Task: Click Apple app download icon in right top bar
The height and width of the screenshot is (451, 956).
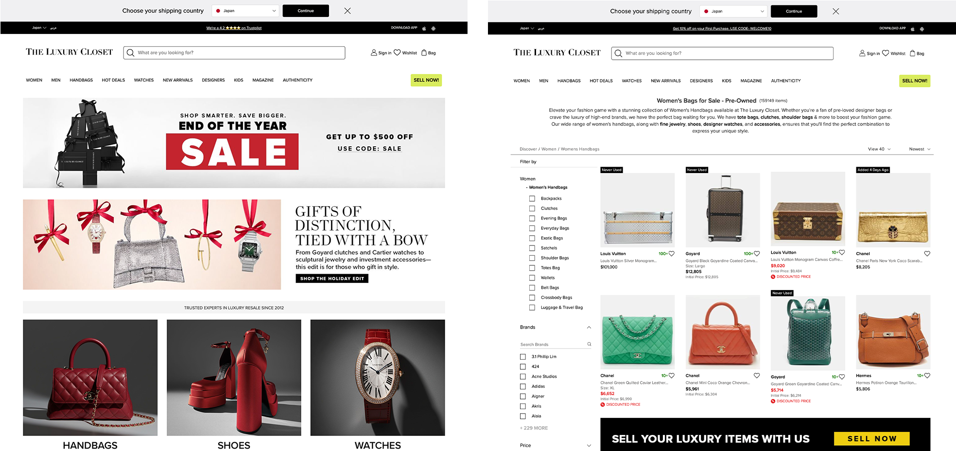Action: coord(912,29)
